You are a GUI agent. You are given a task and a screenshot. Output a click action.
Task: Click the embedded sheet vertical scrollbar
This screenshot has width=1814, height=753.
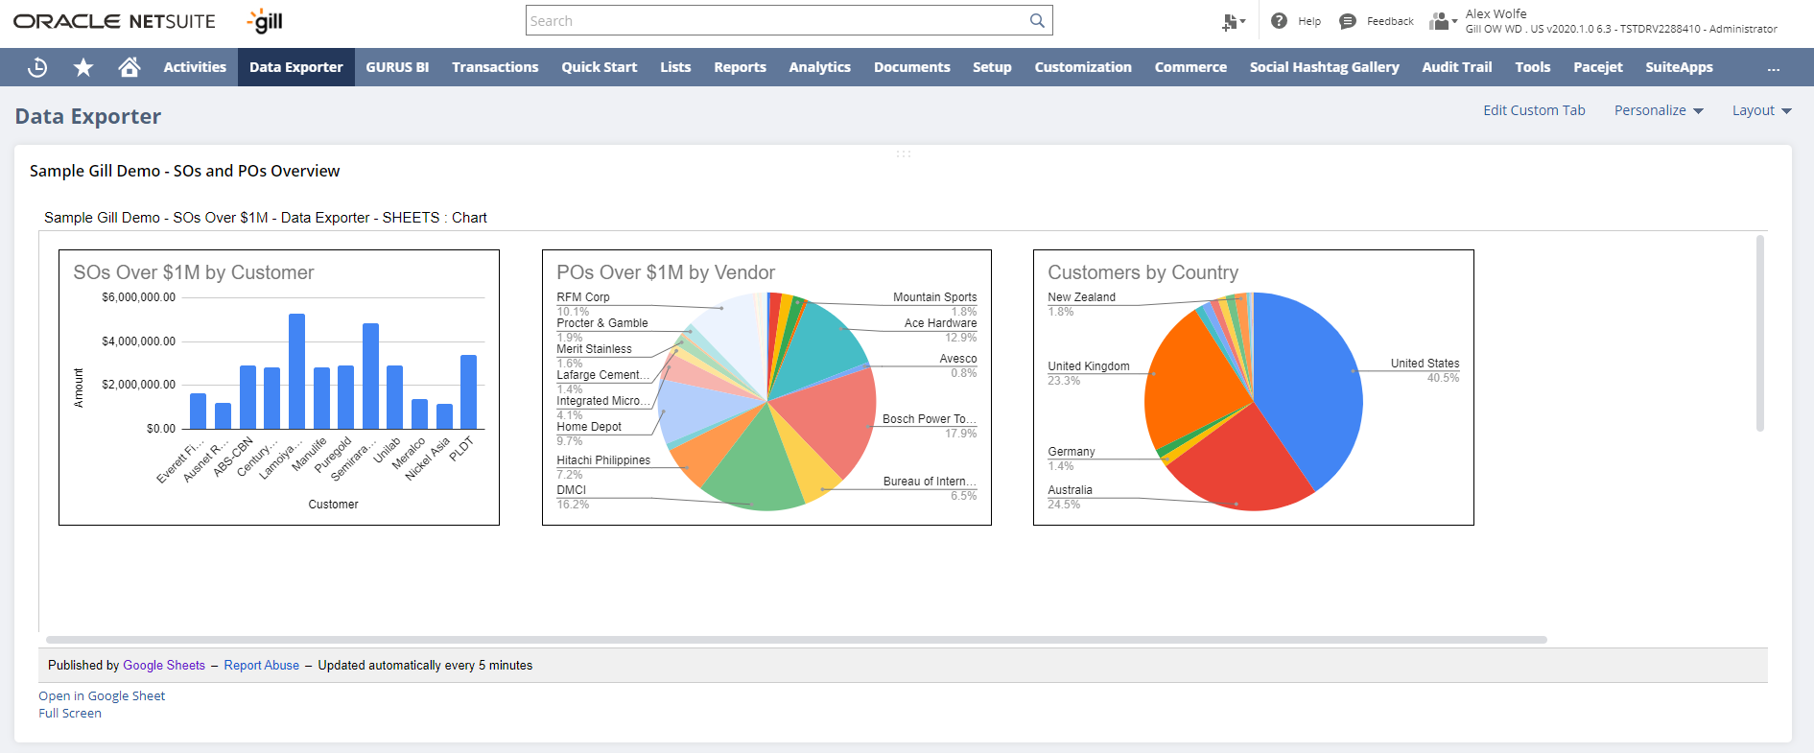coord(1760,334)
